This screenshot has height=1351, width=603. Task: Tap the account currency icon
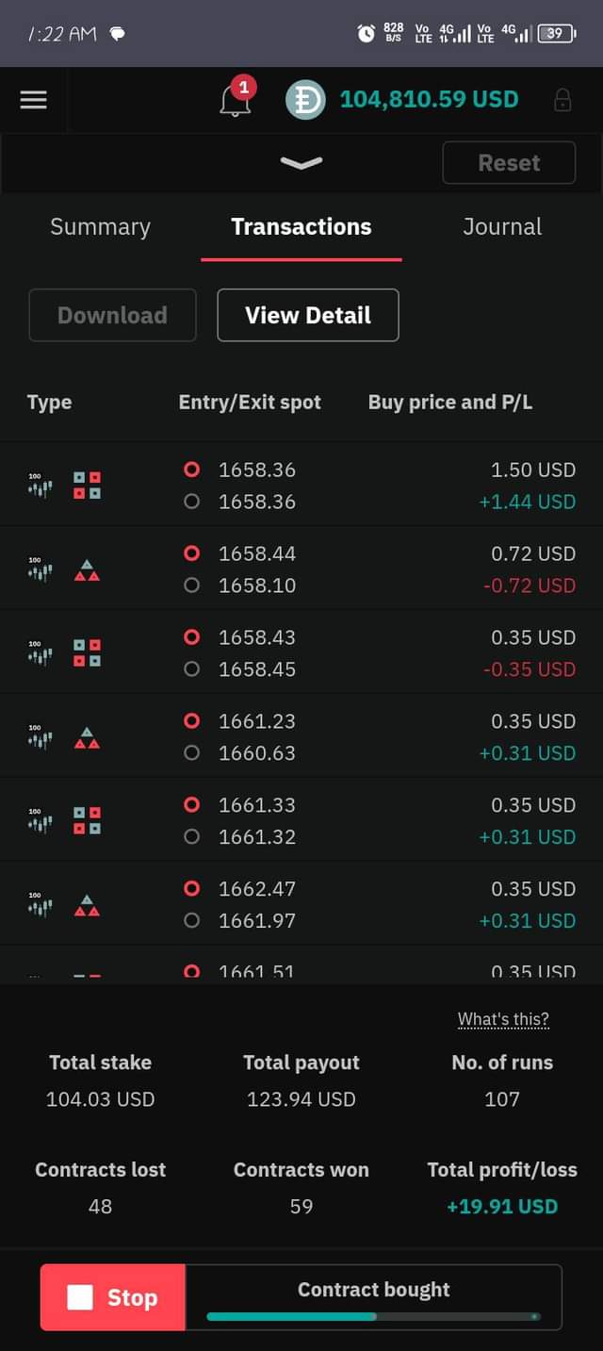[x=305, y=100]
